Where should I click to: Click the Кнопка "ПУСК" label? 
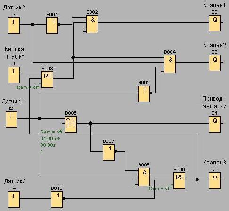14,53
